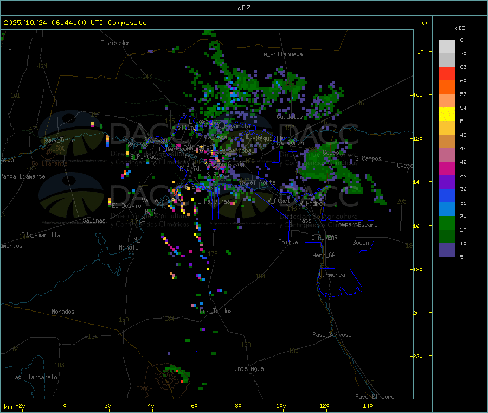Select the S_Pintada label
488x413 pixels.
(x=145, y=157)
